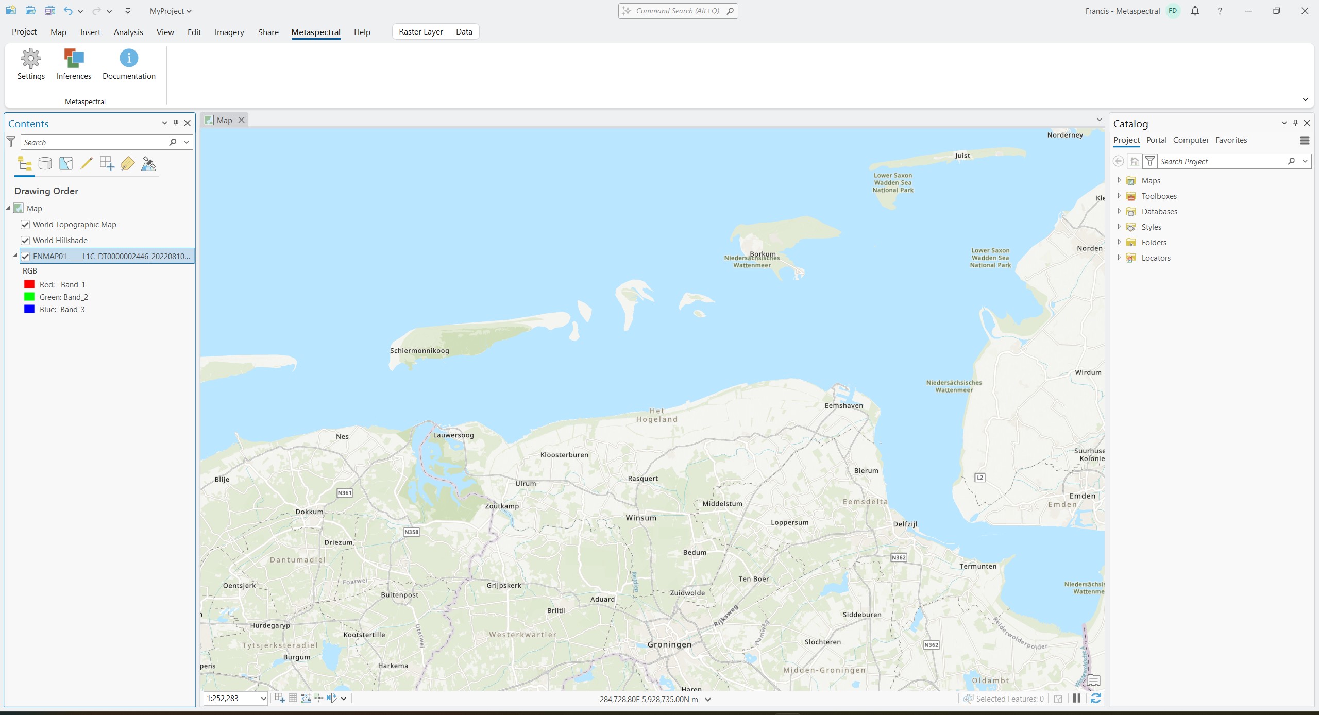Expand the Toolboxes node in Catalog
1319x715 pixels.
coord(1119,196)
